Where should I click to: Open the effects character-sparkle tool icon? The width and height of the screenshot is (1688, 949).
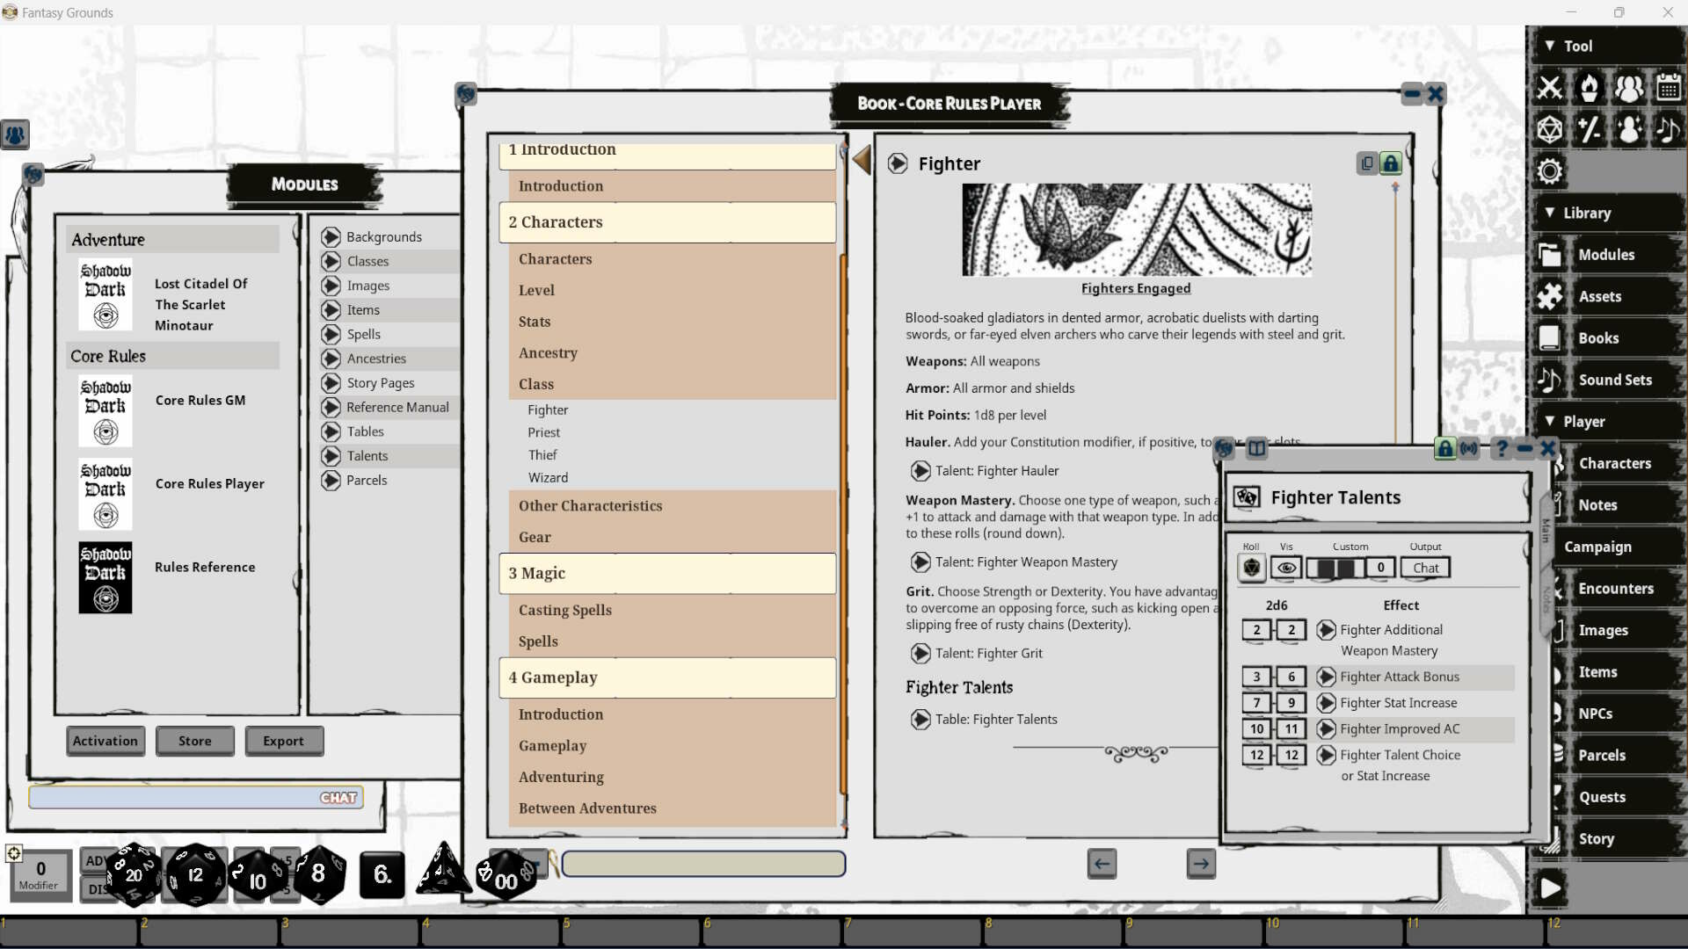1631,129
